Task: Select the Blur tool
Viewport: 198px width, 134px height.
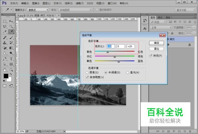Action: coord(5,53)
